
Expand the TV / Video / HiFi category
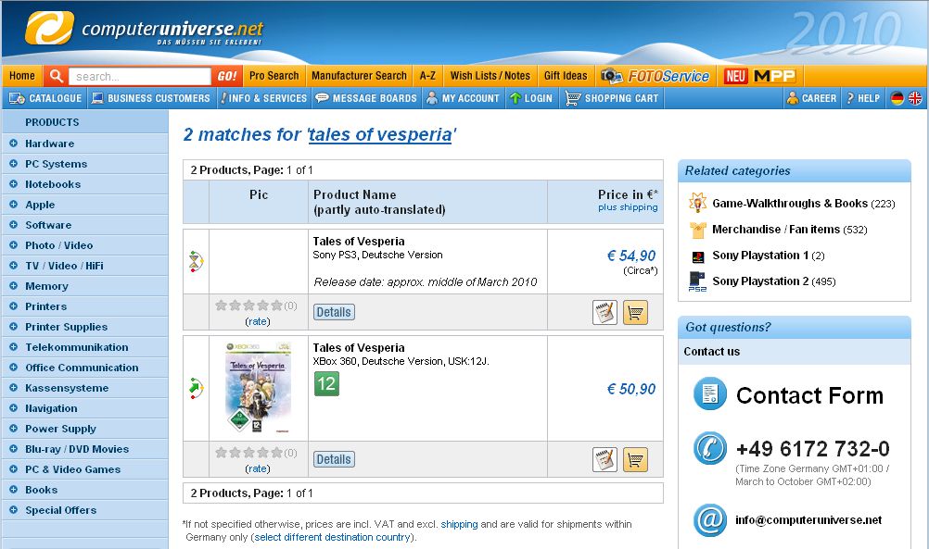coord(13,266)
